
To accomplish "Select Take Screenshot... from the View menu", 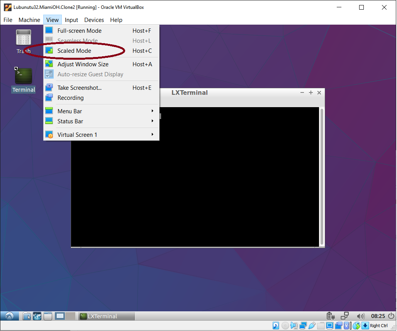I will point(101,88).
